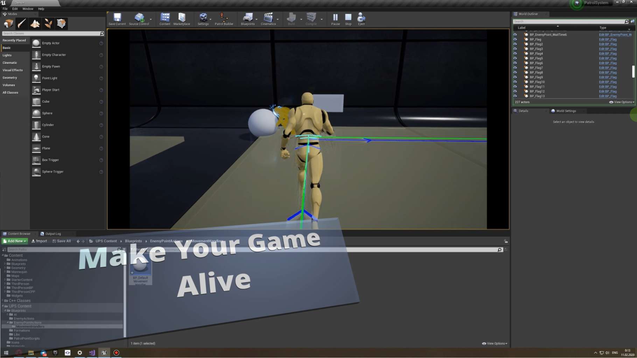Select the Landscape mode icon
This screenshot has width=637, height=358.
[x=35, y=24]
